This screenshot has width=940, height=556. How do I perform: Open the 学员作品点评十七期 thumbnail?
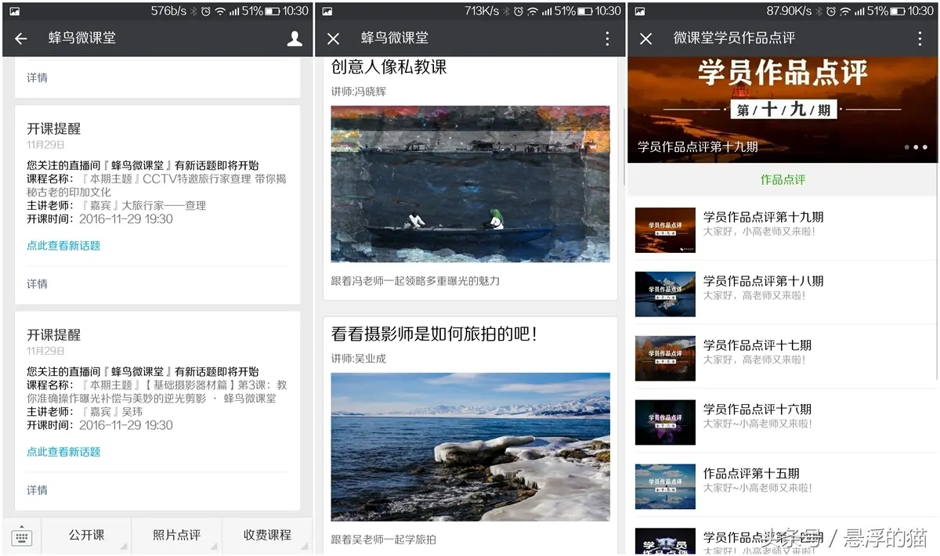coord(665,358)
